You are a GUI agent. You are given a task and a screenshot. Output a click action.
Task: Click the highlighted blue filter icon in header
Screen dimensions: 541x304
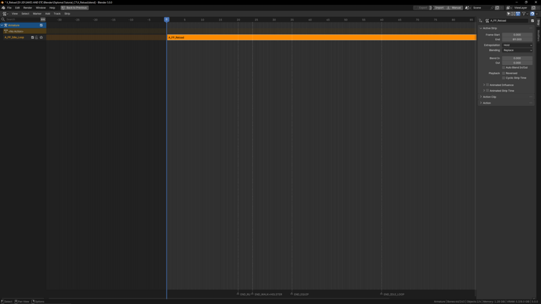pyautogui.click(x=518, y=14)
